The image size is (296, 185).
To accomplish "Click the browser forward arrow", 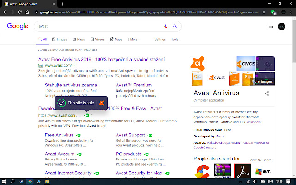I will coord(12,12).
